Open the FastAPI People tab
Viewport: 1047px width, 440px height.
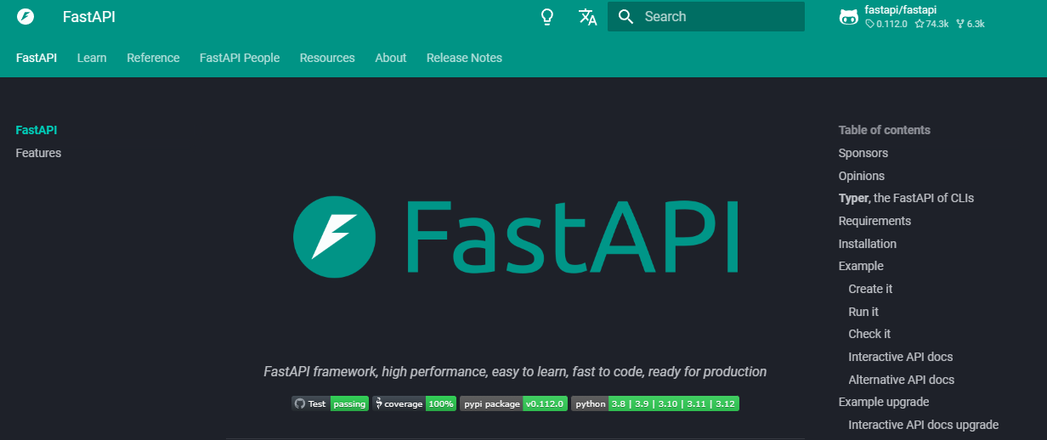click(240, 58)
